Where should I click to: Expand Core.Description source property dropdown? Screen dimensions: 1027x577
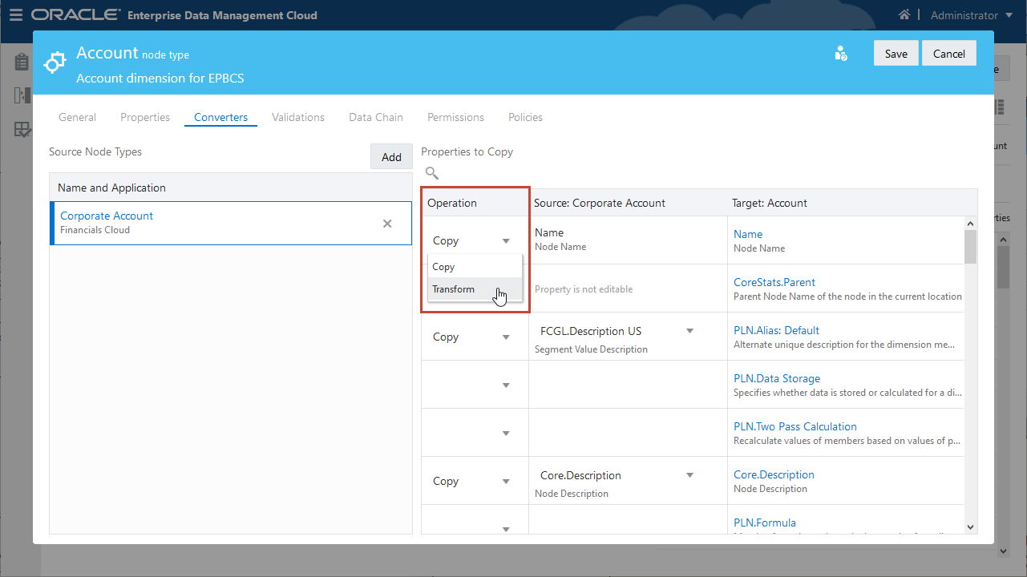coord(689,475)
